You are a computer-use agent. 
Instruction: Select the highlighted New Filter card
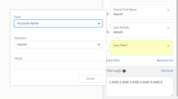(142, 48)
